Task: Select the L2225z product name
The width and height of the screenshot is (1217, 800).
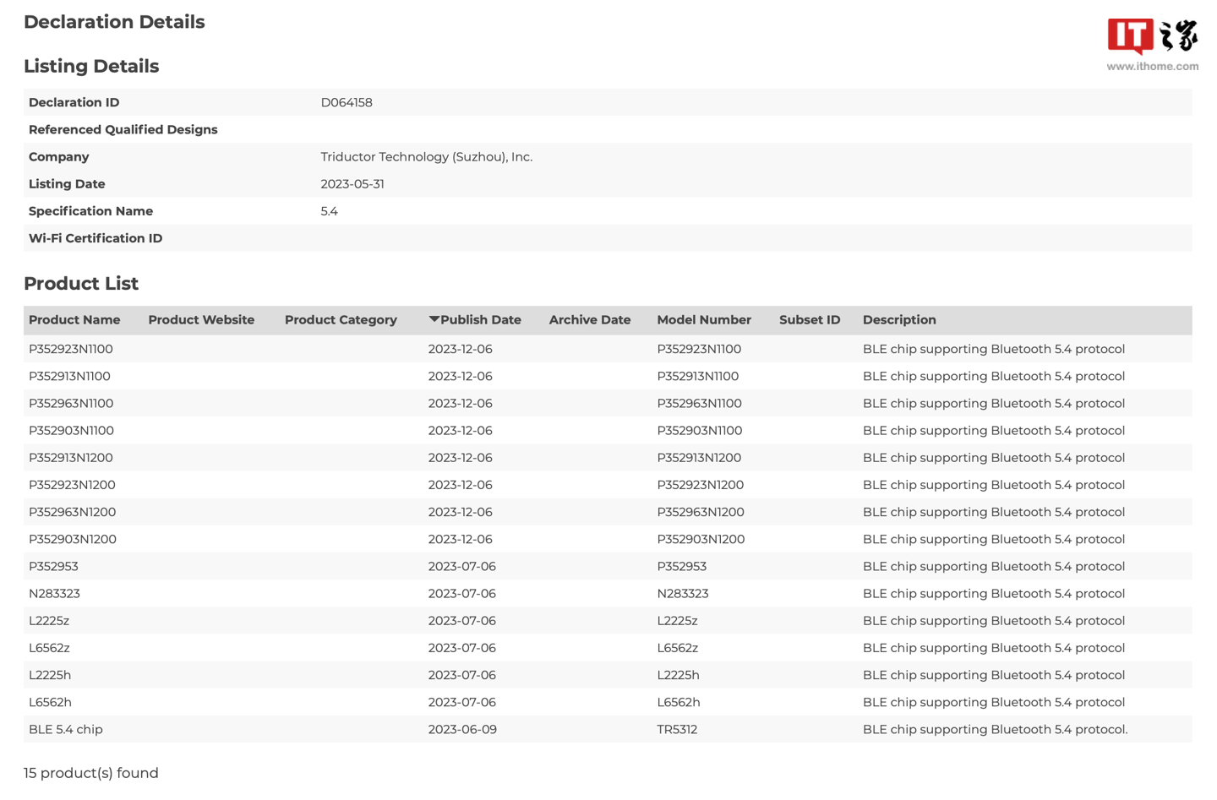Action: [49, 621]
